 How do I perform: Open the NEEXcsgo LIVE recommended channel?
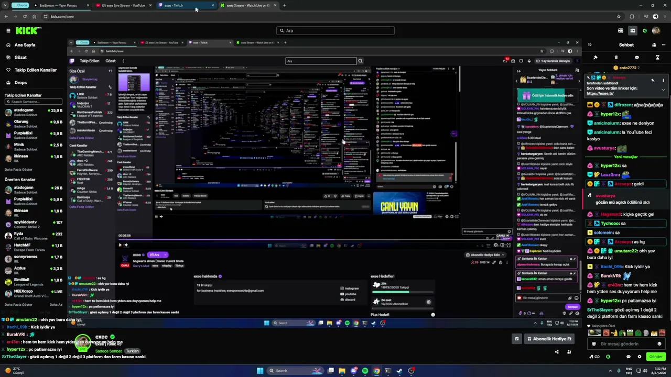tap(34, 293)
